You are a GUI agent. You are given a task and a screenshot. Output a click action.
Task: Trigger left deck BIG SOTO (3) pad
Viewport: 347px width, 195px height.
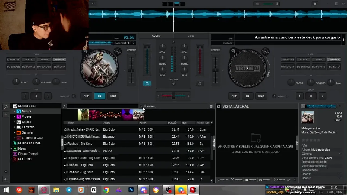(x=13, y=67)
